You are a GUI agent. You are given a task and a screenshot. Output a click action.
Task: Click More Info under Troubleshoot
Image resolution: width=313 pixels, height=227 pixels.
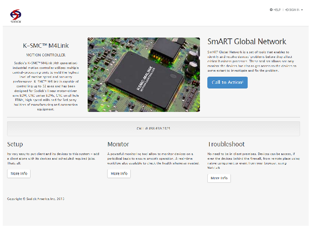[219, 178]
